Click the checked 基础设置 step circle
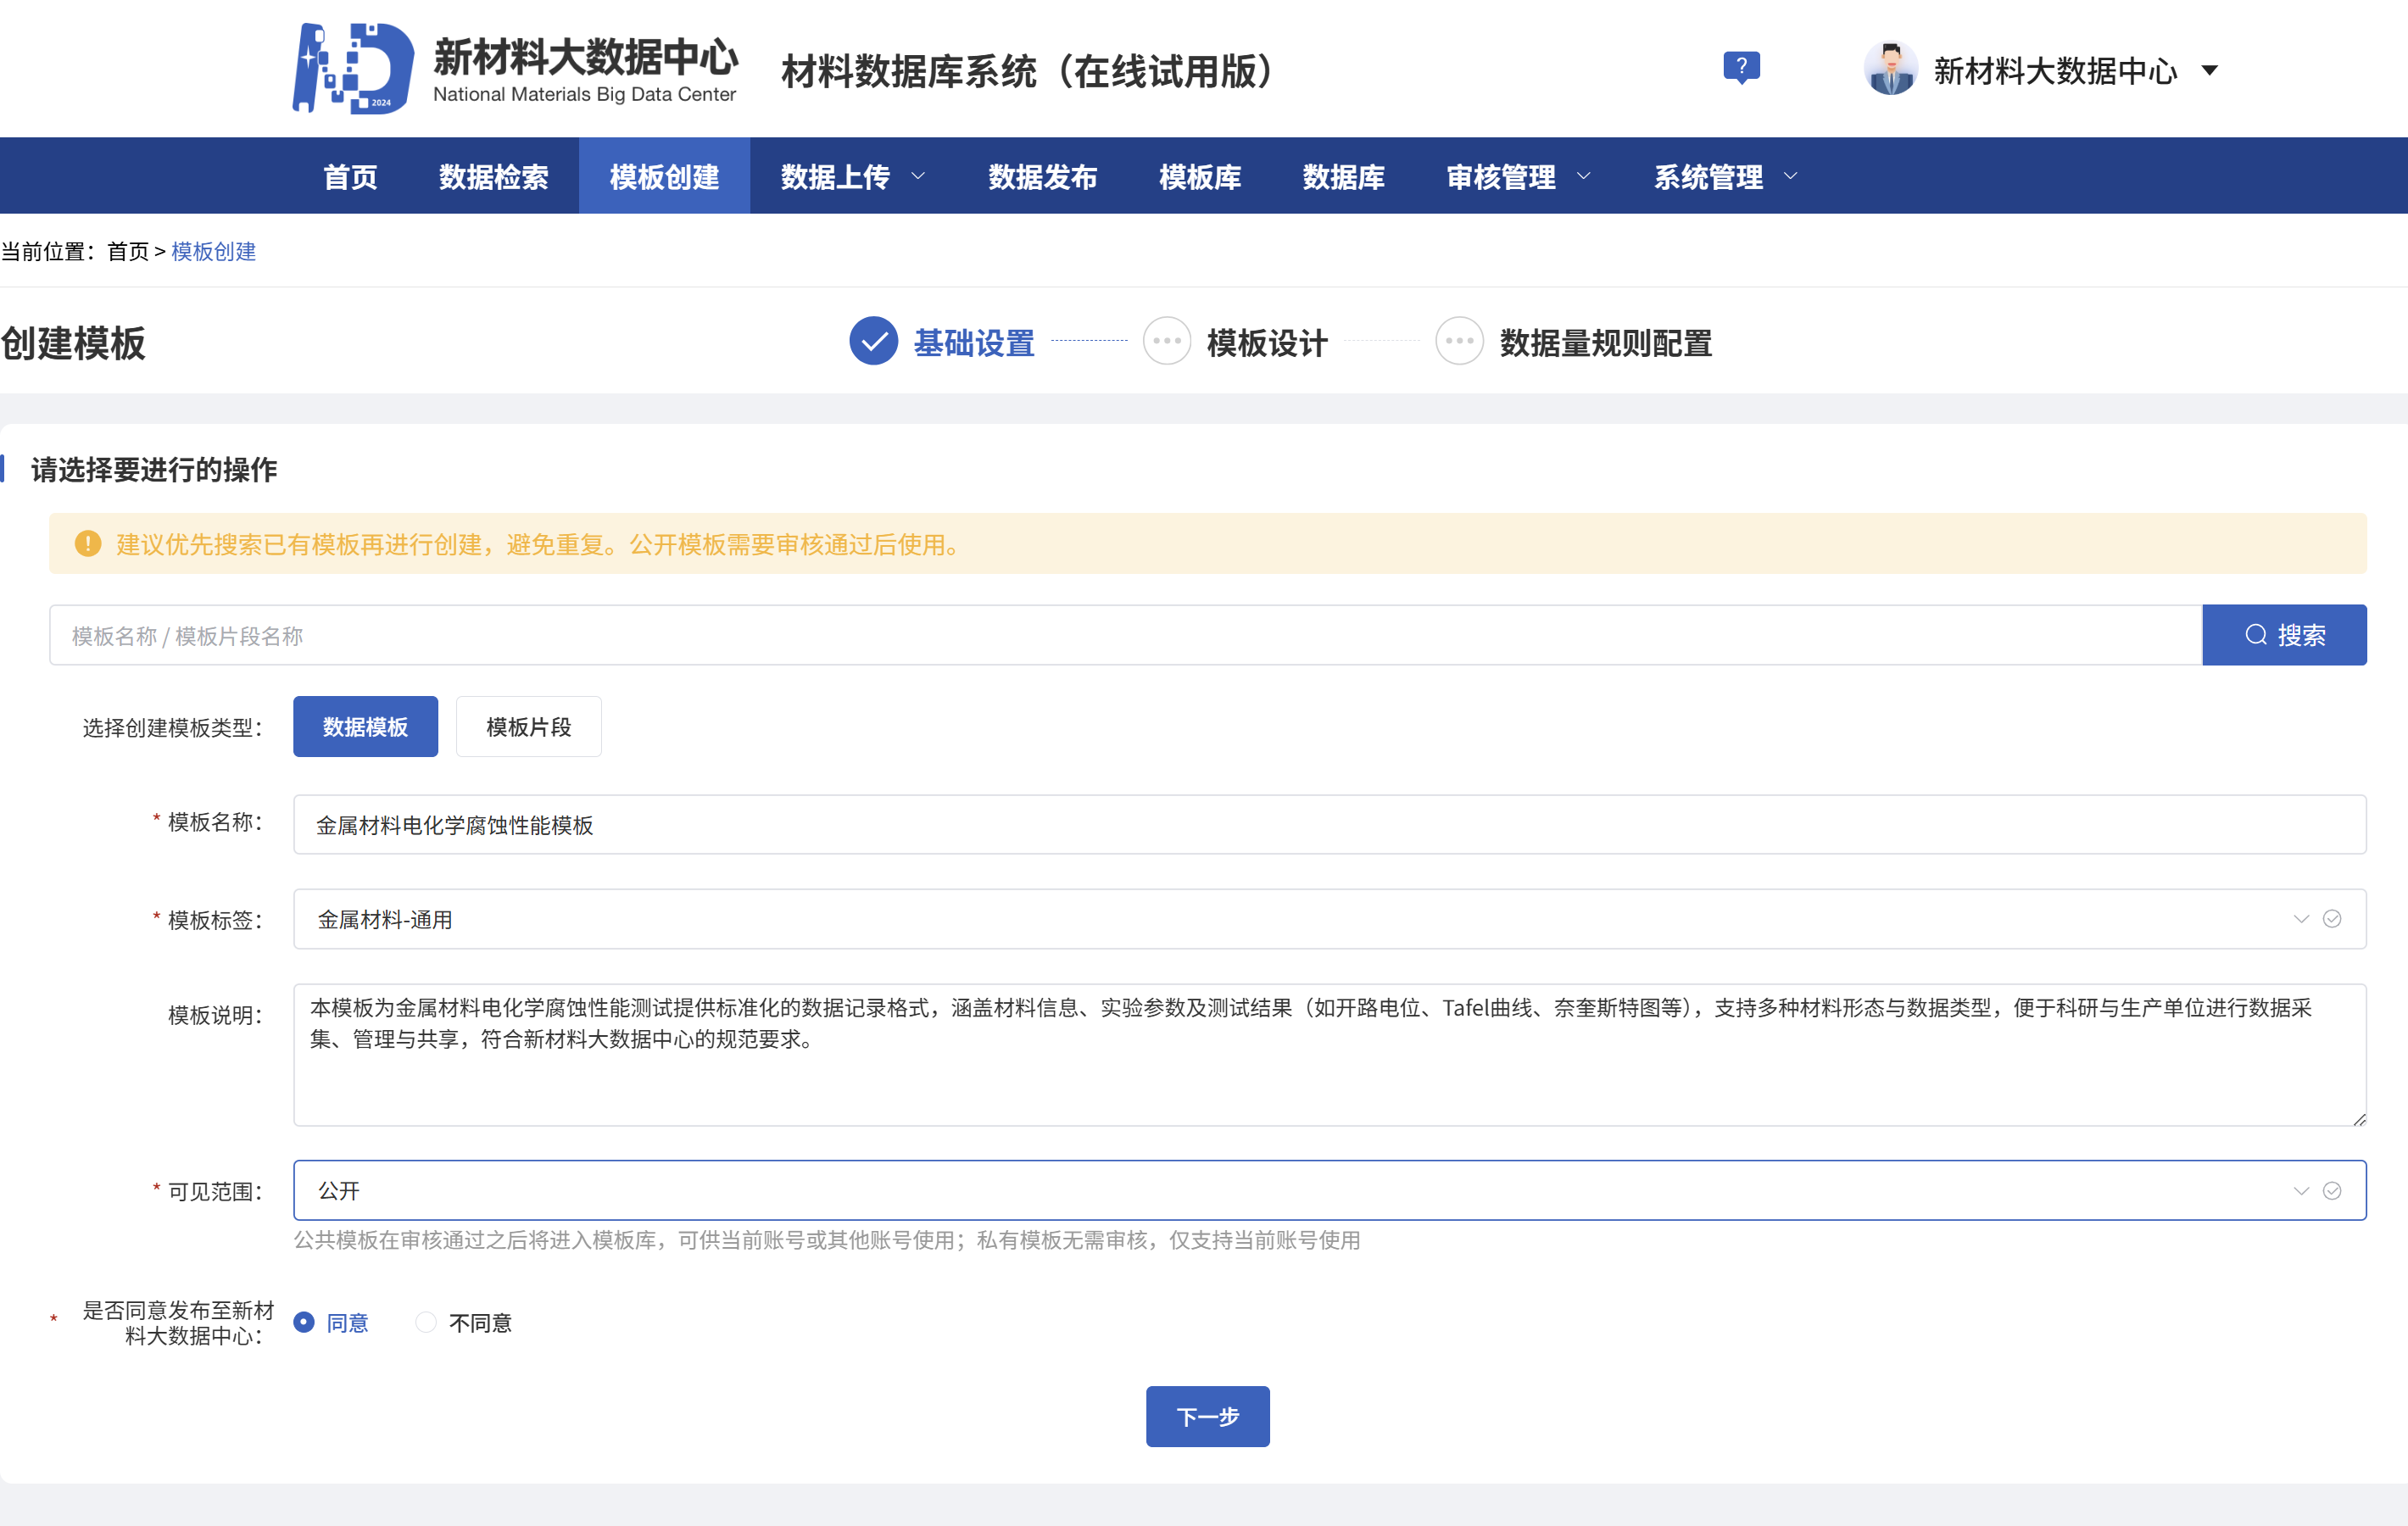 coord(873,342)
